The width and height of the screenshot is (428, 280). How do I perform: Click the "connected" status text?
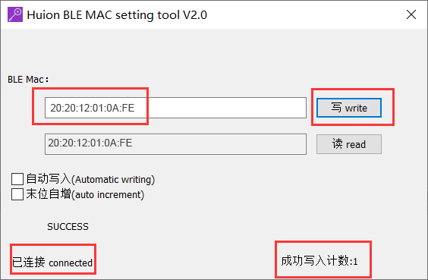click(x=71, y=263)
